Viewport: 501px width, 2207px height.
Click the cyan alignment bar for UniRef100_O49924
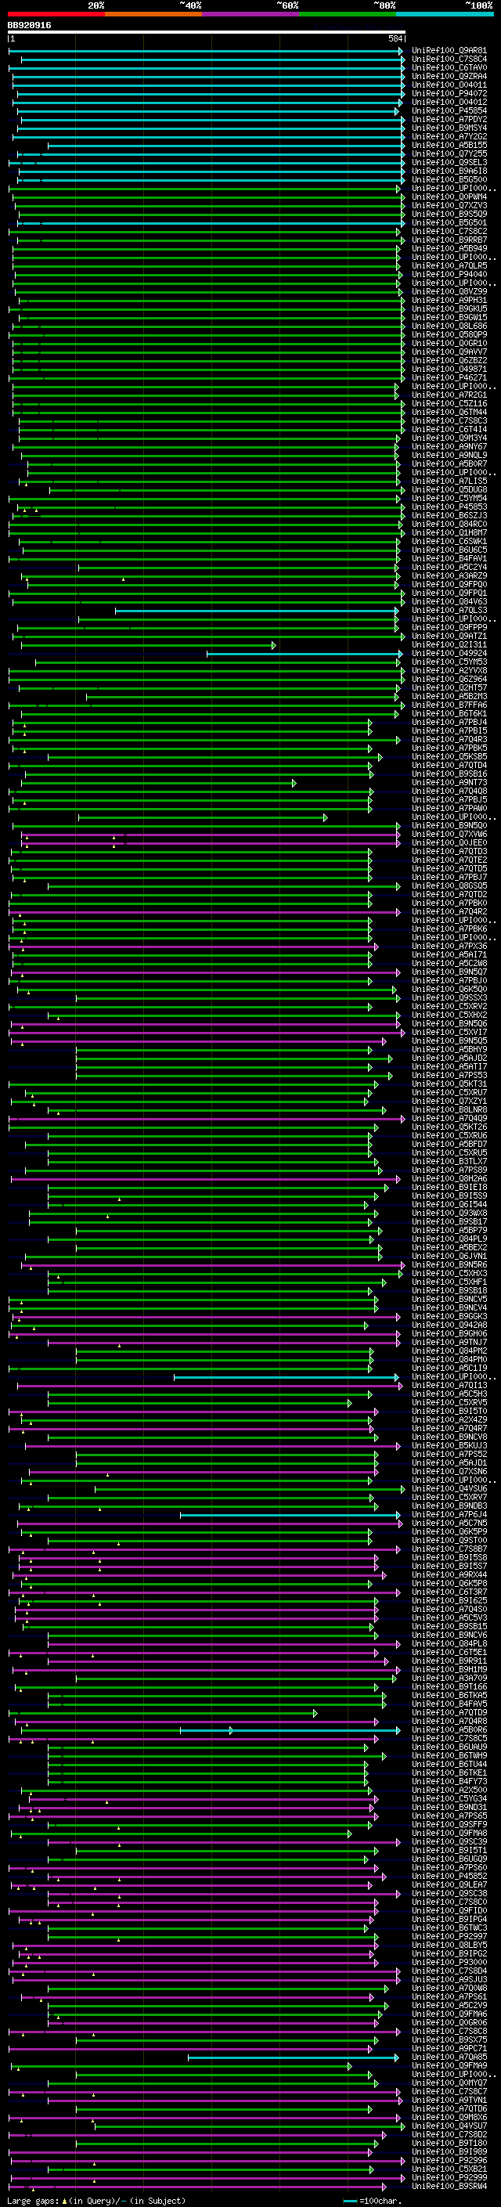click(x=304, y=654)
